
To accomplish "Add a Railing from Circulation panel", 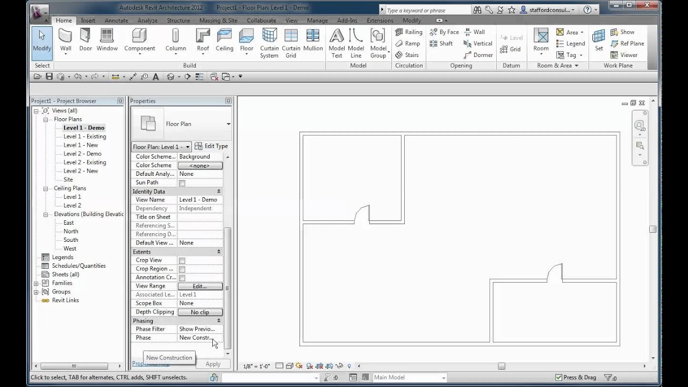I will (x=408, y=32).
